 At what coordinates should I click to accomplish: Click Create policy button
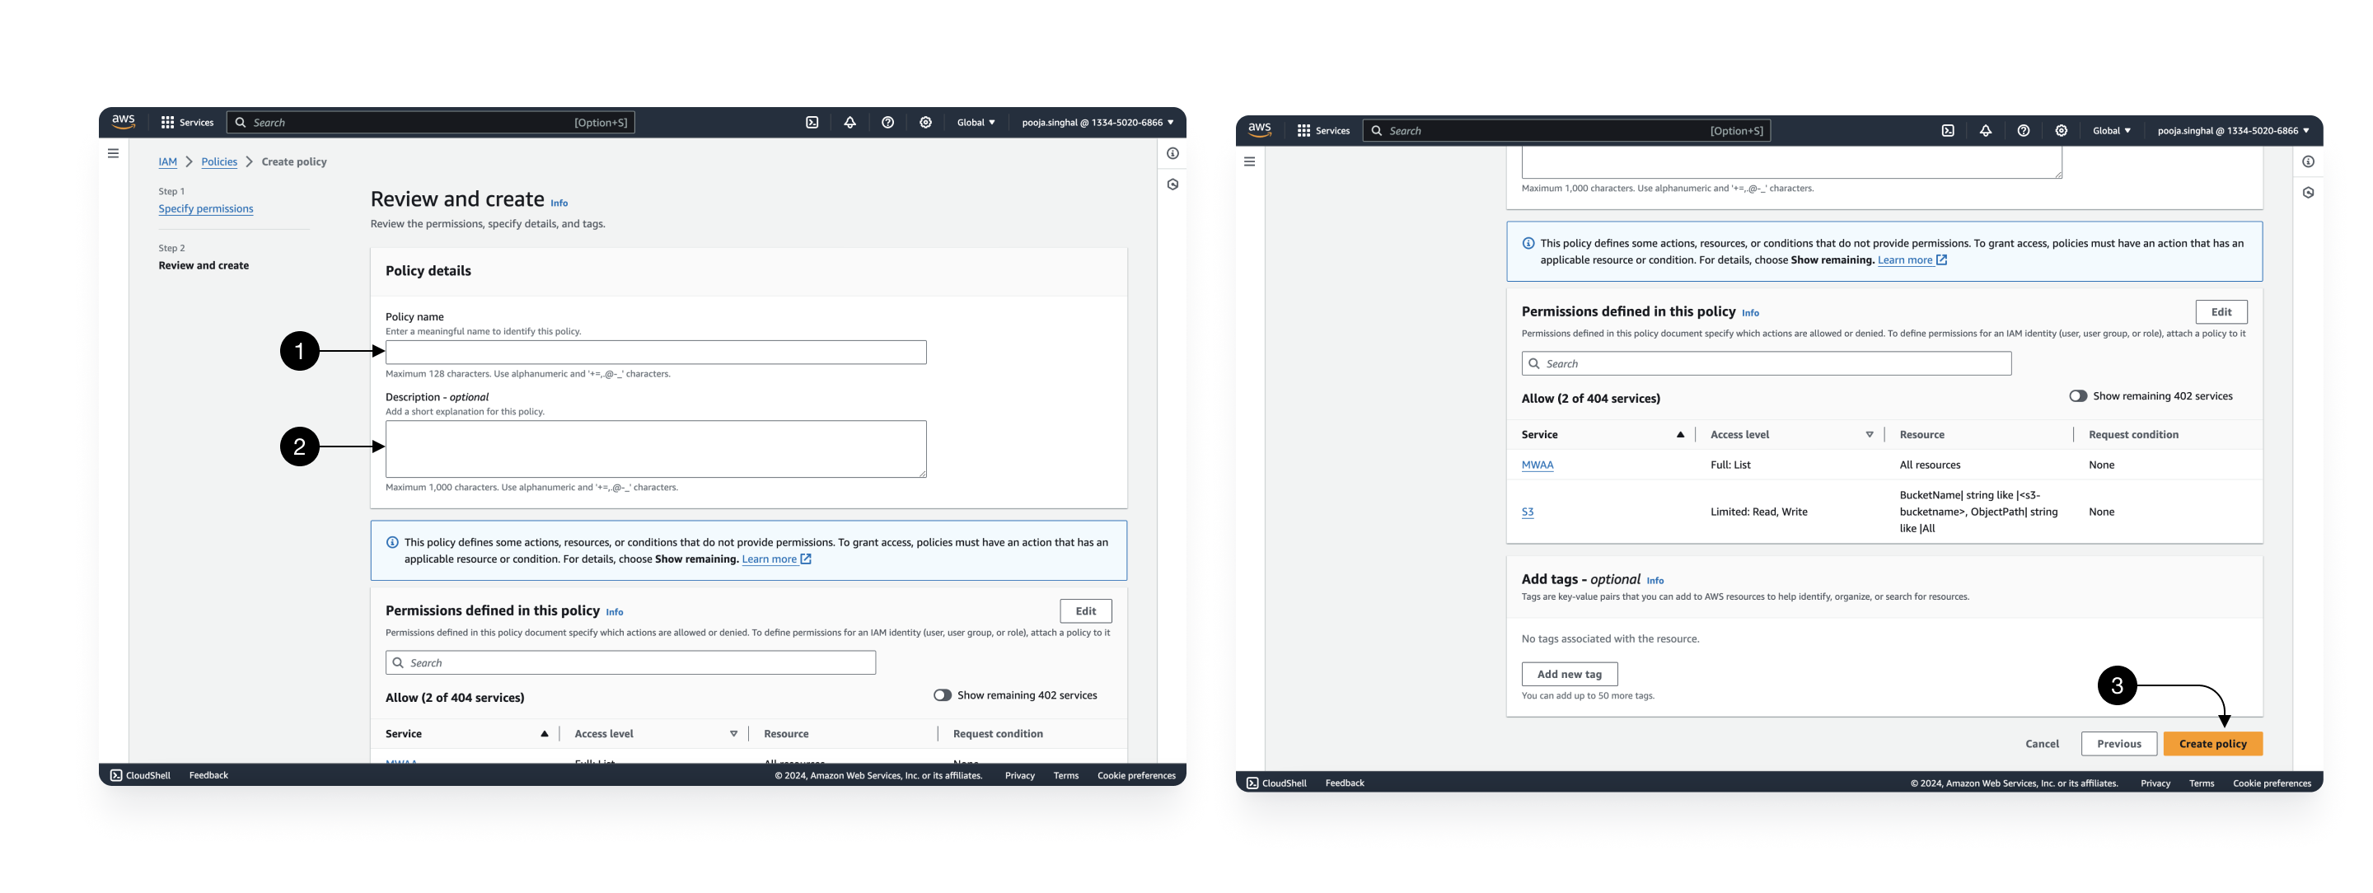(2212, 744)
